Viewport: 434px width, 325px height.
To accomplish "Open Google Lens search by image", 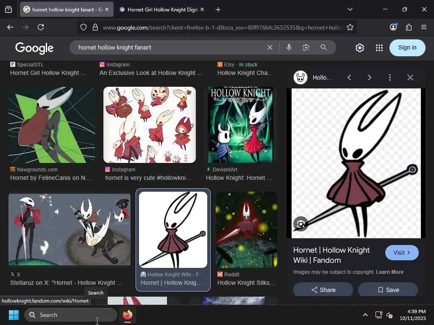I will [x=306, y=47].
